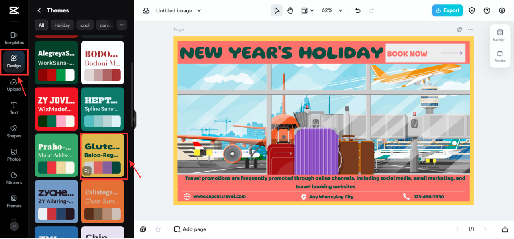Select the cool theme filter
The width and height of the screenshot is (514, 239).
85,25
